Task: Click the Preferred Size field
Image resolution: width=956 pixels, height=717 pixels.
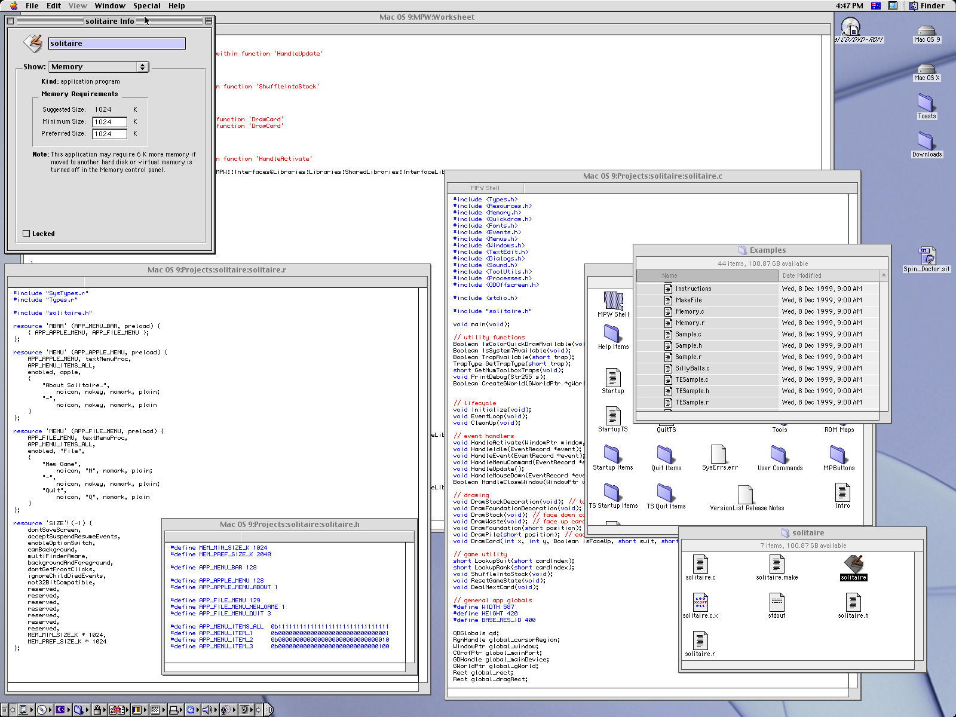Action: pos(110,134)
